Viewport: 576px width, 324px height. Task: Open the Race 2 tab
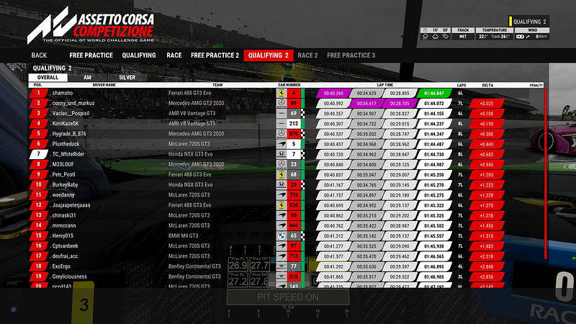[x=307, y=55]
